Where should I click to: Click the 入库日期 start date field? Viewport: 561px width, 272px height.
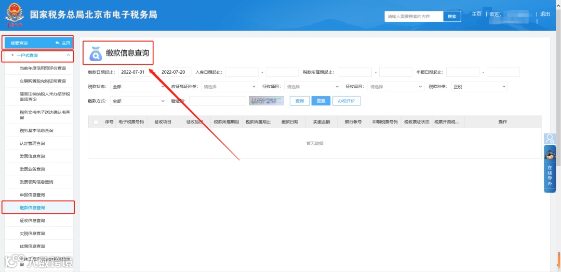coord(242,72)
